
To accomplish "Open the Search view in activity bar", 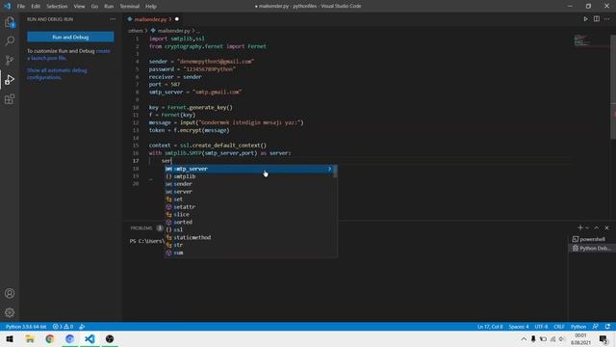I will 10,40.
